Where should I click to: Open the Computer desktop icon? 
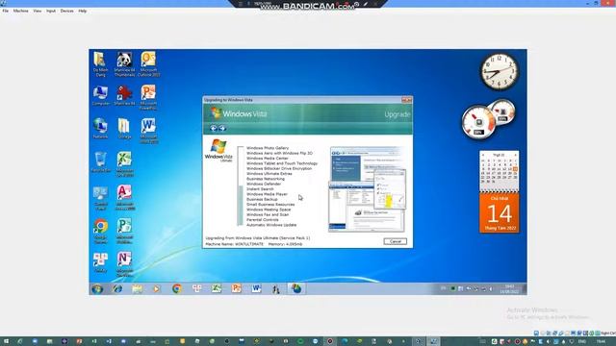[x=100, y=96]
